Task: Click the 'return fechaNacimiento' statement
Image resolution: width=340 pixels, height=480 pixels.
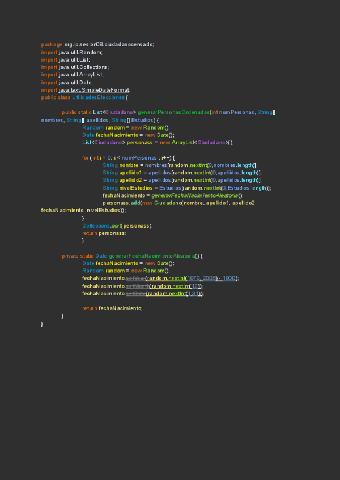Action: 112,308
